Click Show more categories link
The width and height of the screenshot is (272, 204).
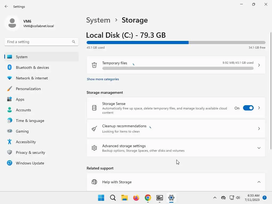coord(103,79)
